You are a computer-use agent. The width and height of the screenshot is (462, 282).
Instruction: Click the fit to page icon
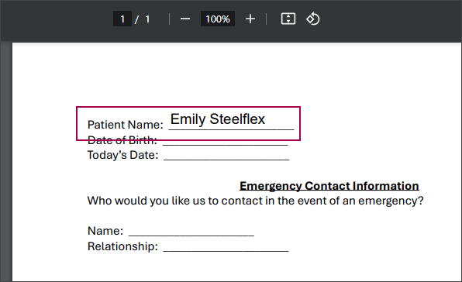pyautogui.click(x=288, y=19)
